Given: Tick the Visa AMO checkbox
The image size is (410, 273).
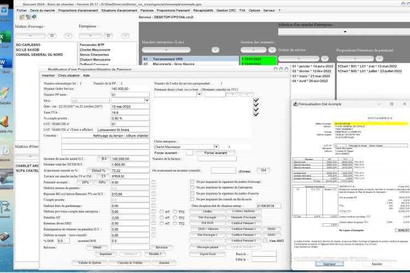Looking at the screenshot, I should 265,240.
